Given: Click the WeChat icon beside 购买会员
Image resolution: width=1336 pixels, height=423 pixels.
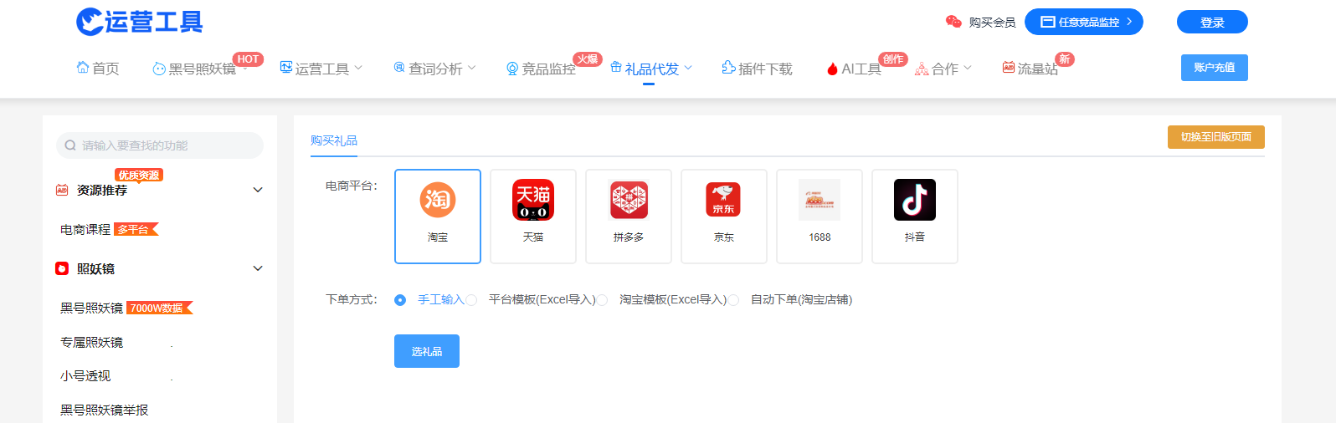Looking at the screenshot, I should tap(953, 22).
